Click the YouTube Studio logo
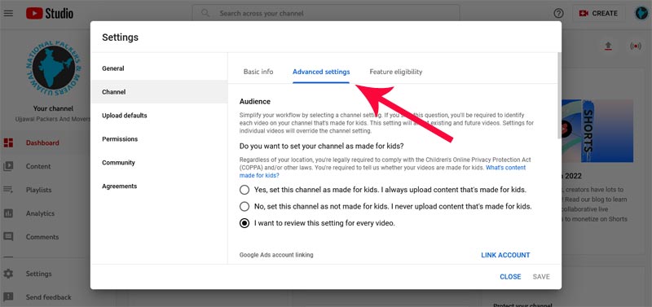The image size is (652, 307). tap(50, 13)
